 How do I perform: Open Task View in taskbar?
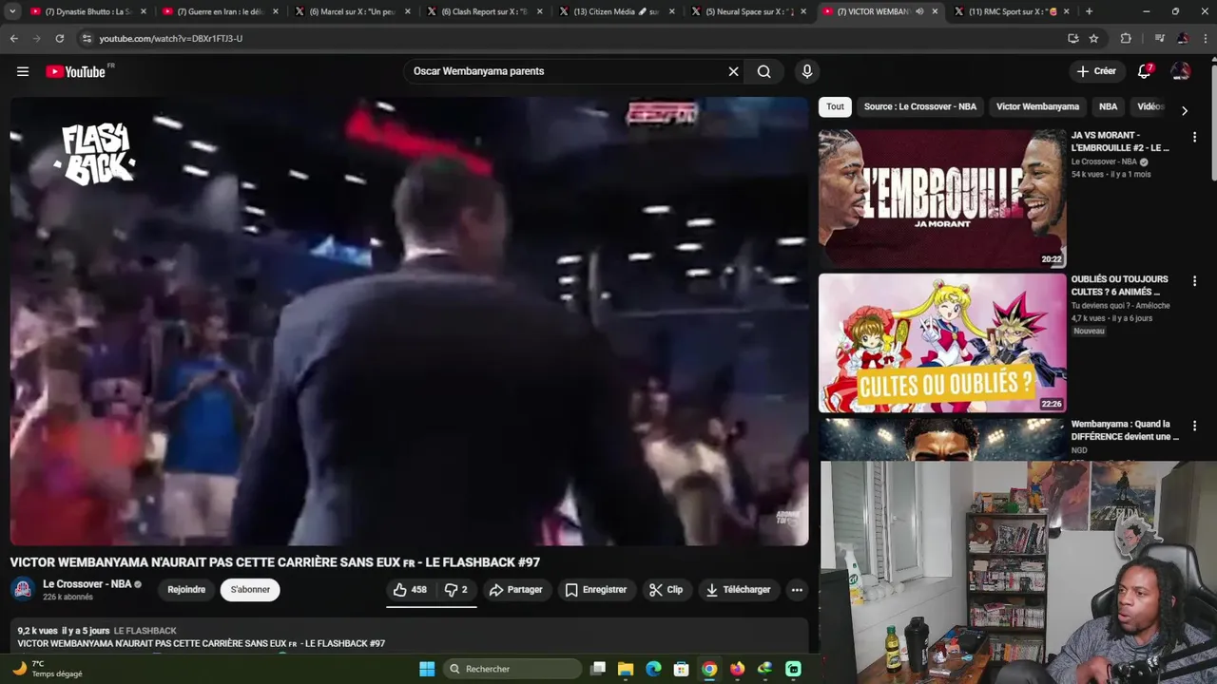[x=598, y=669]
